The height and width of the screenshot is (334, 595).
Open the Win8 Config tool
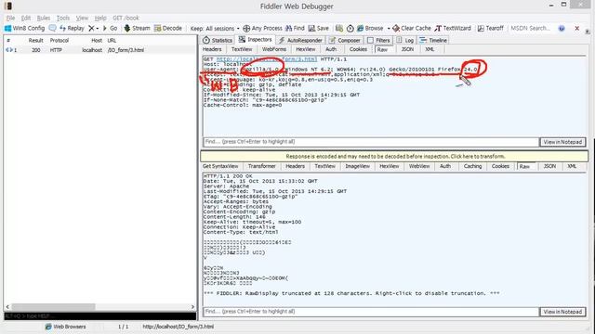(25, 29)
